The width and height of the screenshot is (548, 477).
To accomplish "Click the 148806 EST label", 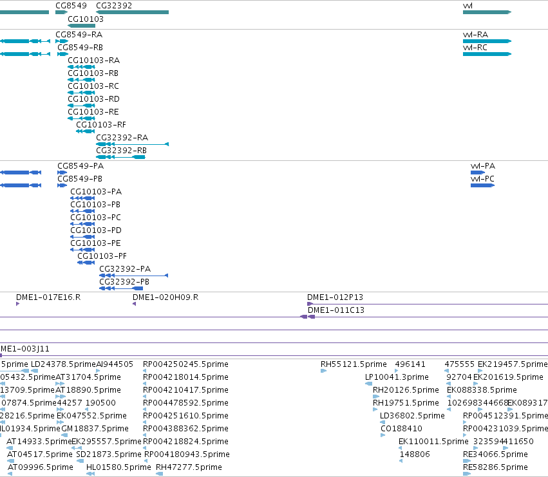I will click(415, 455).
